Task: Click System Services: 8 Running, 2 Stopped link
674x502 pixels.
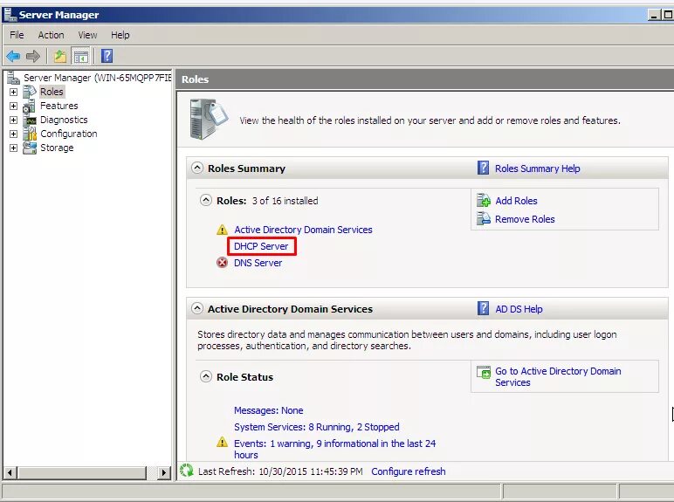Action: click(316, 427)
